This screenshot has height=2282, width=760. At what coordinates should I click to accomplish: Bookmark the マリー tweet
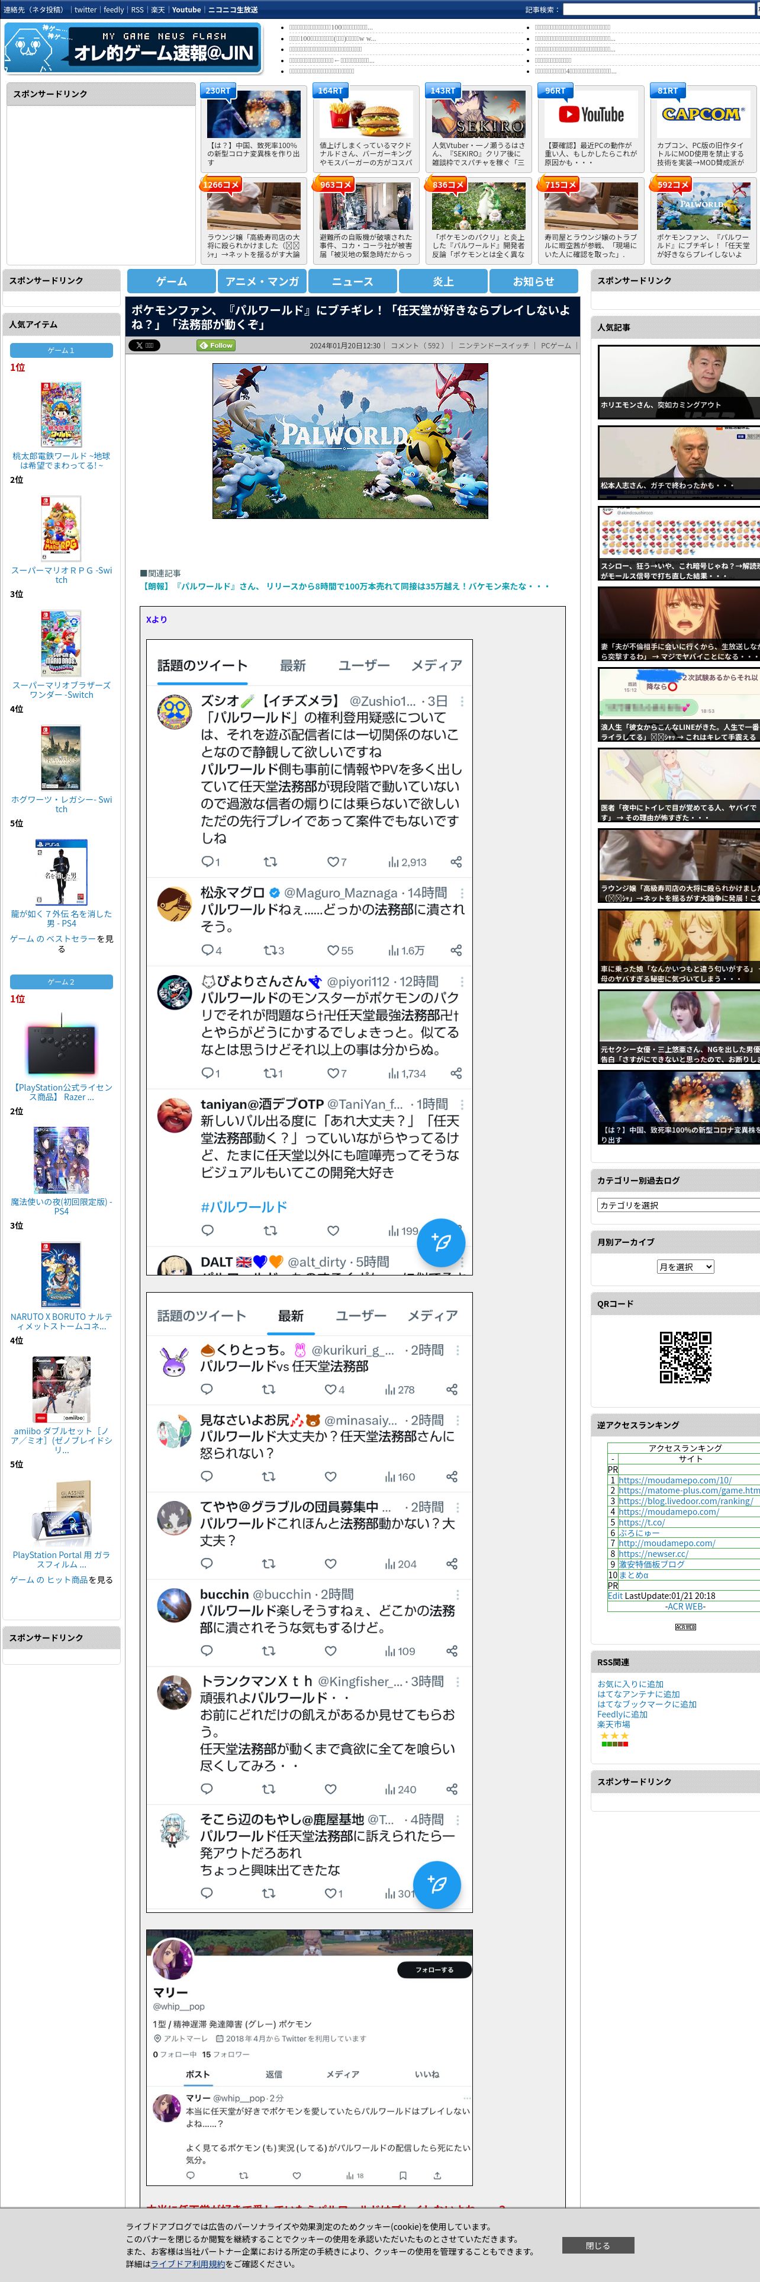click(x=402, y=2175)
